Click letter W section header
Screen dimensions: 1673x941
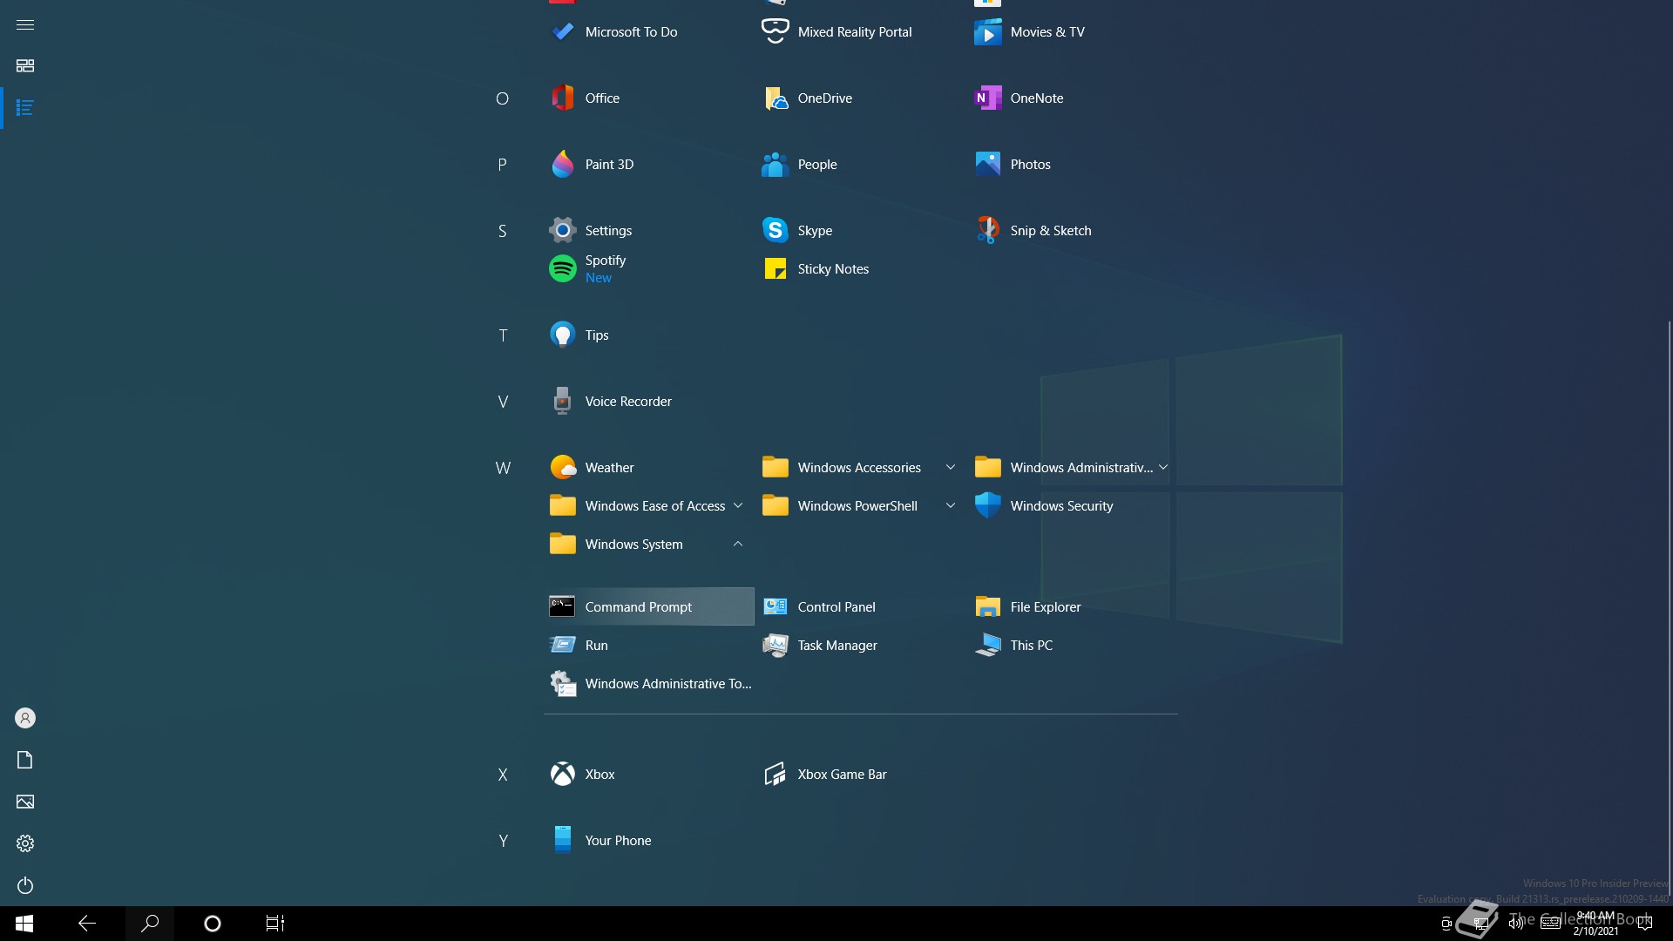click(x=503, y=468)
